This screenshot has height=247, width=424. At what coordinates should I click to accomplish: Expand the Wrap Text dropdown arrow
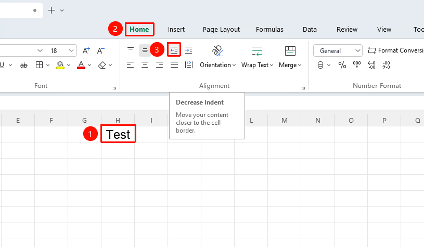tap(272, 65)
